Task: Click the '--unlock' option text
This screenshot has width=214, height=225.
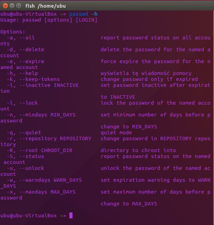Action: (x=31, y=168)
